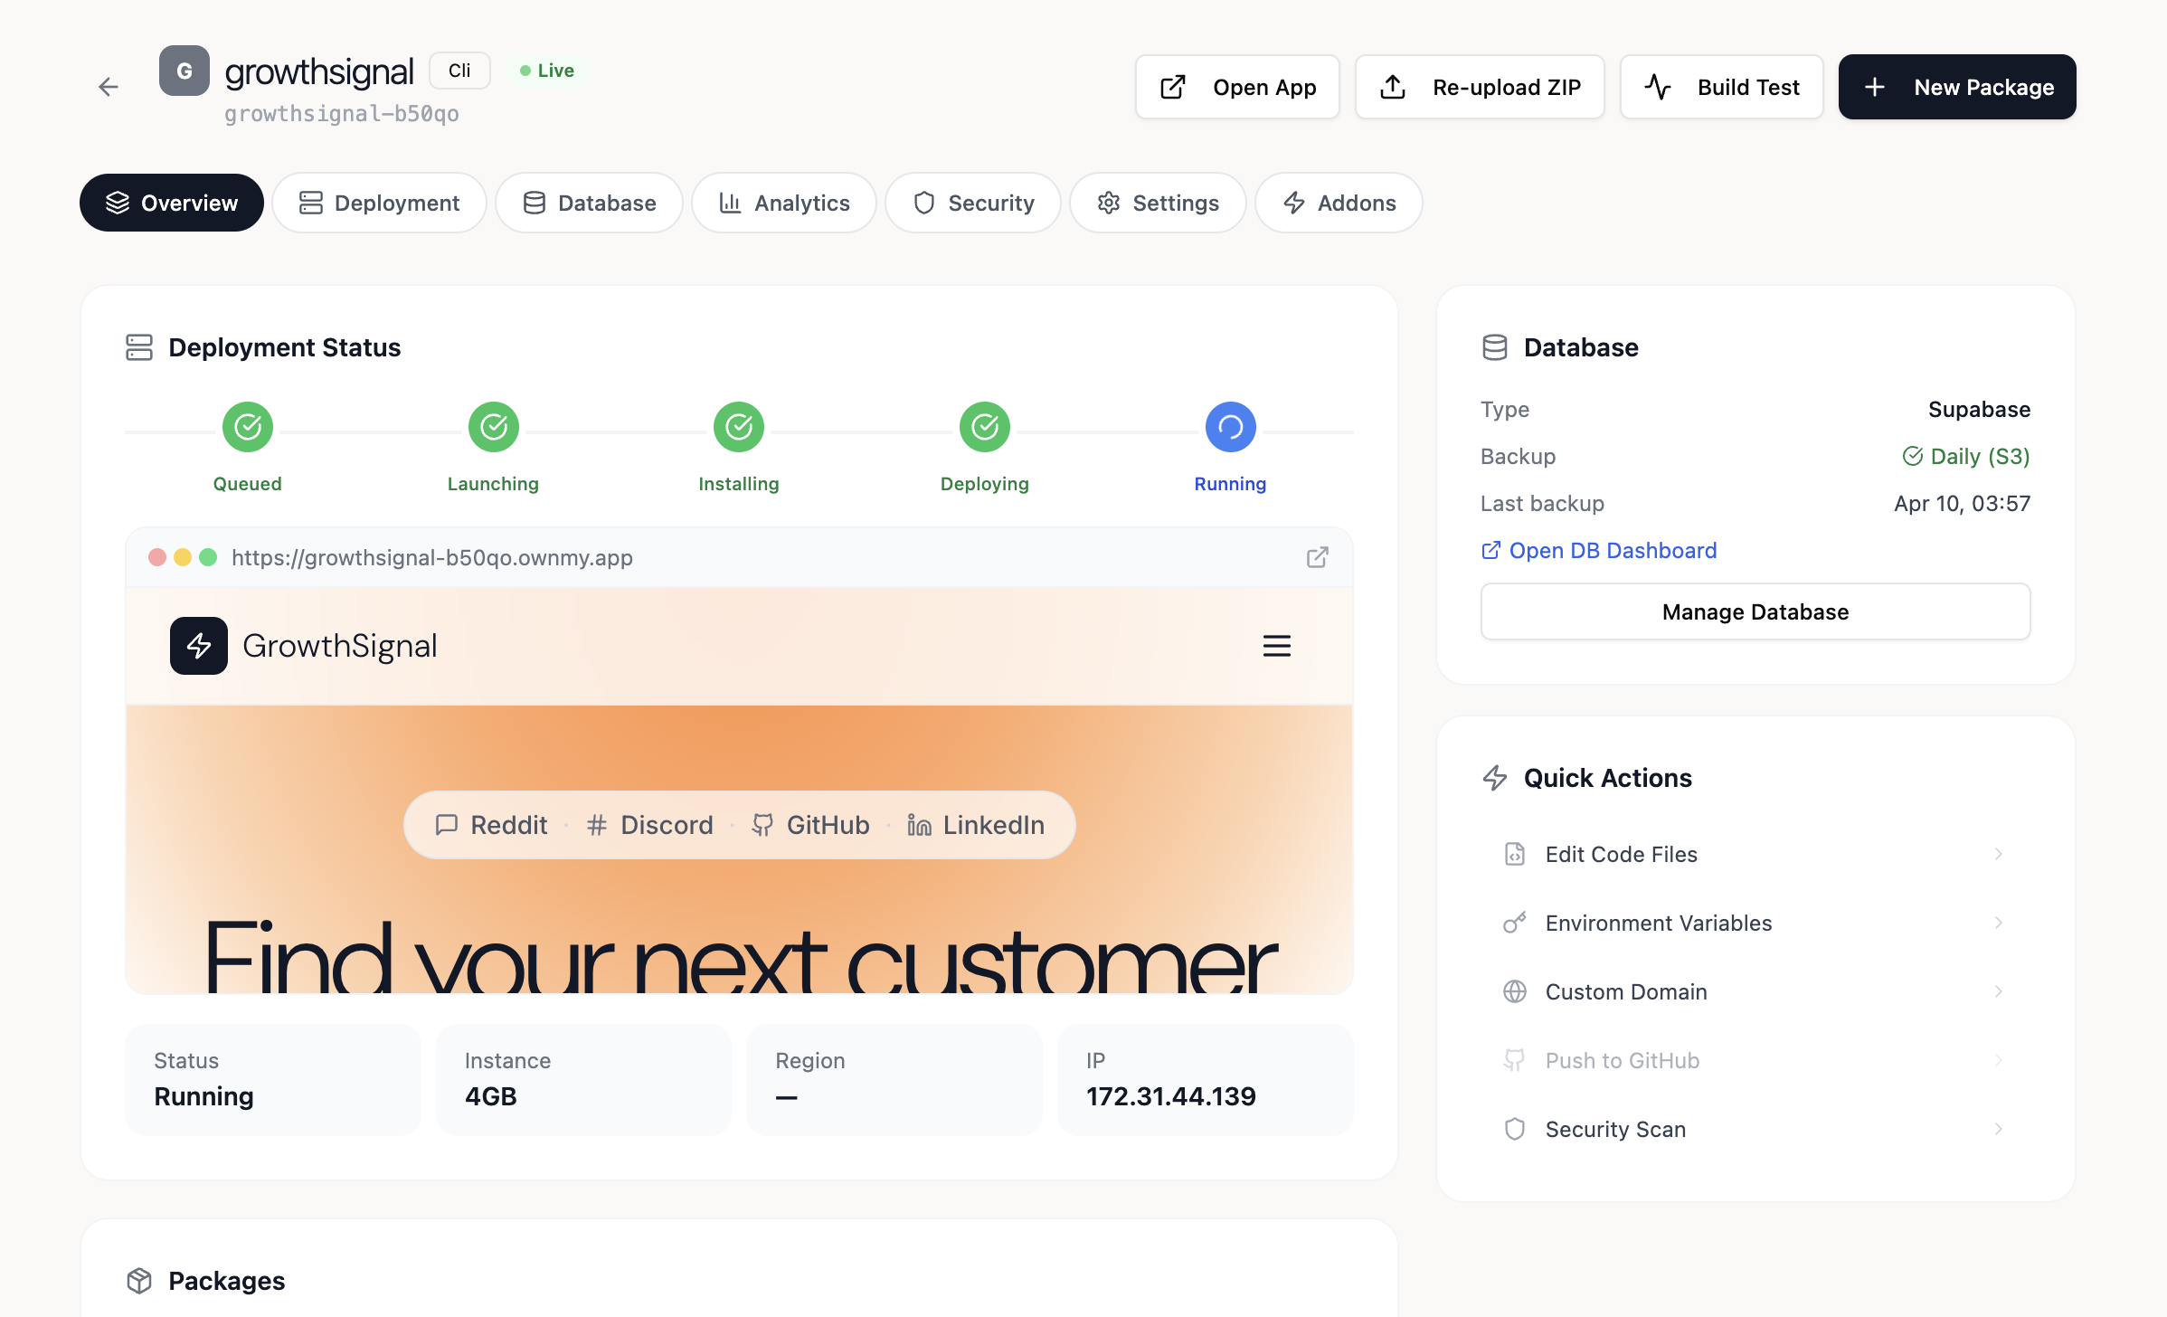This screenshot has width=2167, height=1317.
Task: Click the app preview URL address
Action: pyautogui.click(x=432, y=557)
